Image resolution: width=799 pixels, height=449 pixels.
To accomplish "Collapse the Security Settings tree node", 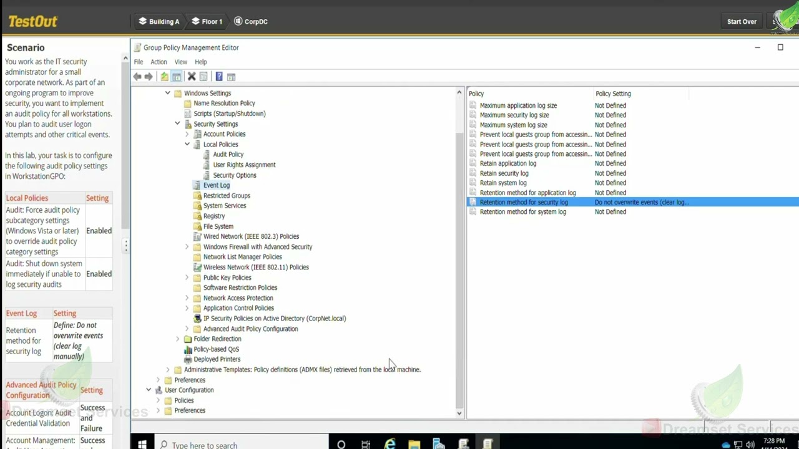I will point(177,124).
